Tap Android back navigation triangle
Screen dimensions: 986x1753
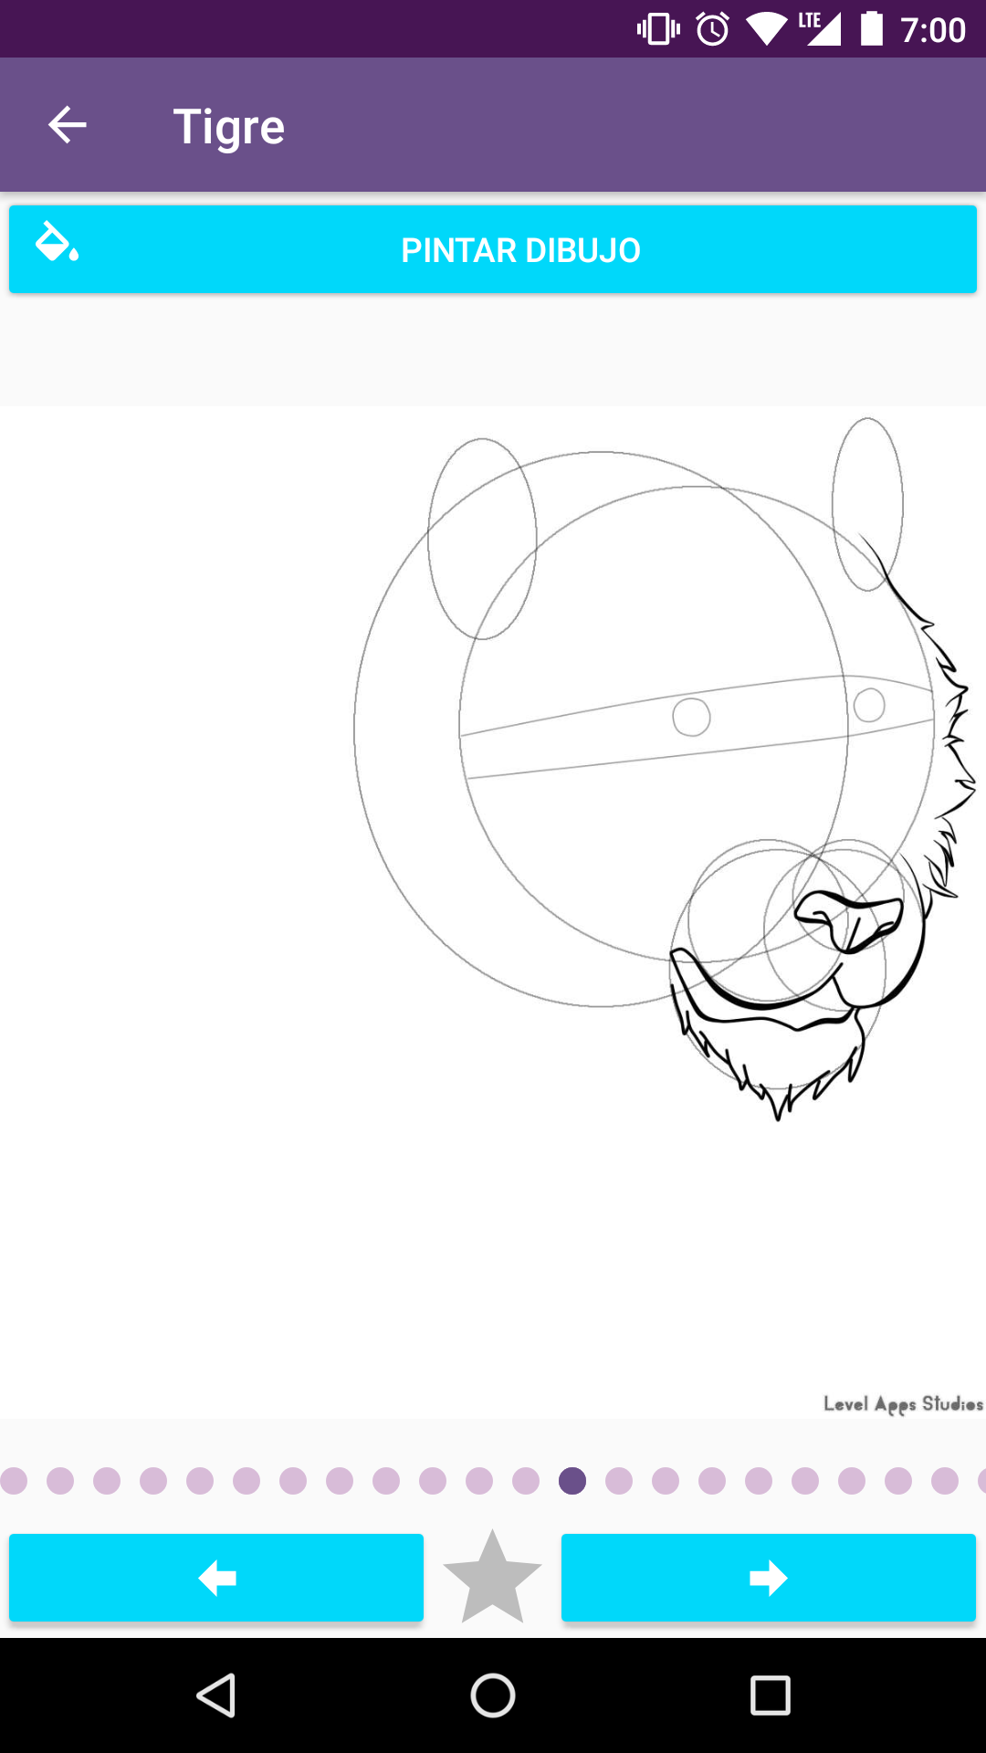216,1695
